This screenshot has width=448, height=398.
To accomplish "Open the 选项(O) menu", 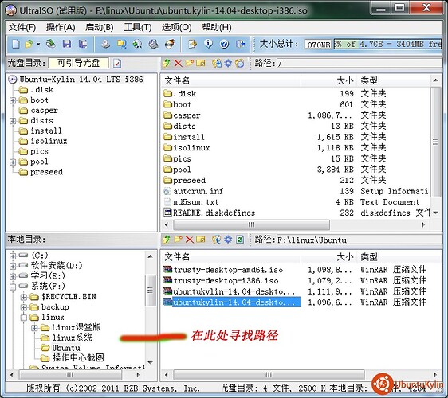I will coord(177,28).
